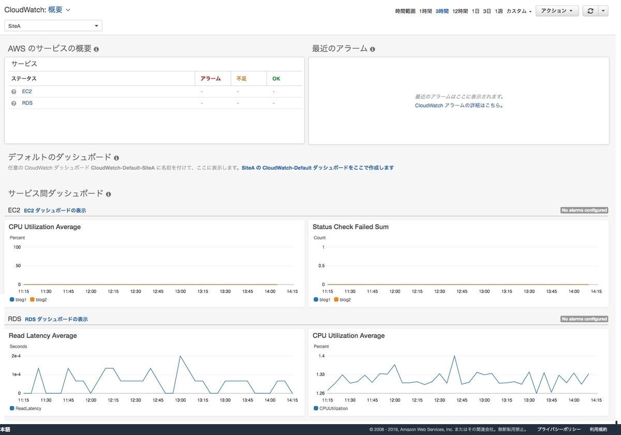Click info icon beside AWS のサービスの概要
This screenshot has width=621, height=435.
96,49
